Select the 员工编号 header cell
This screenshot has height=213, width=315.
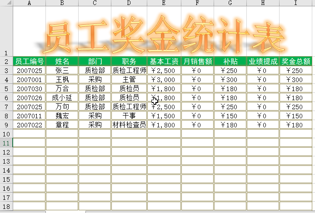29,61
